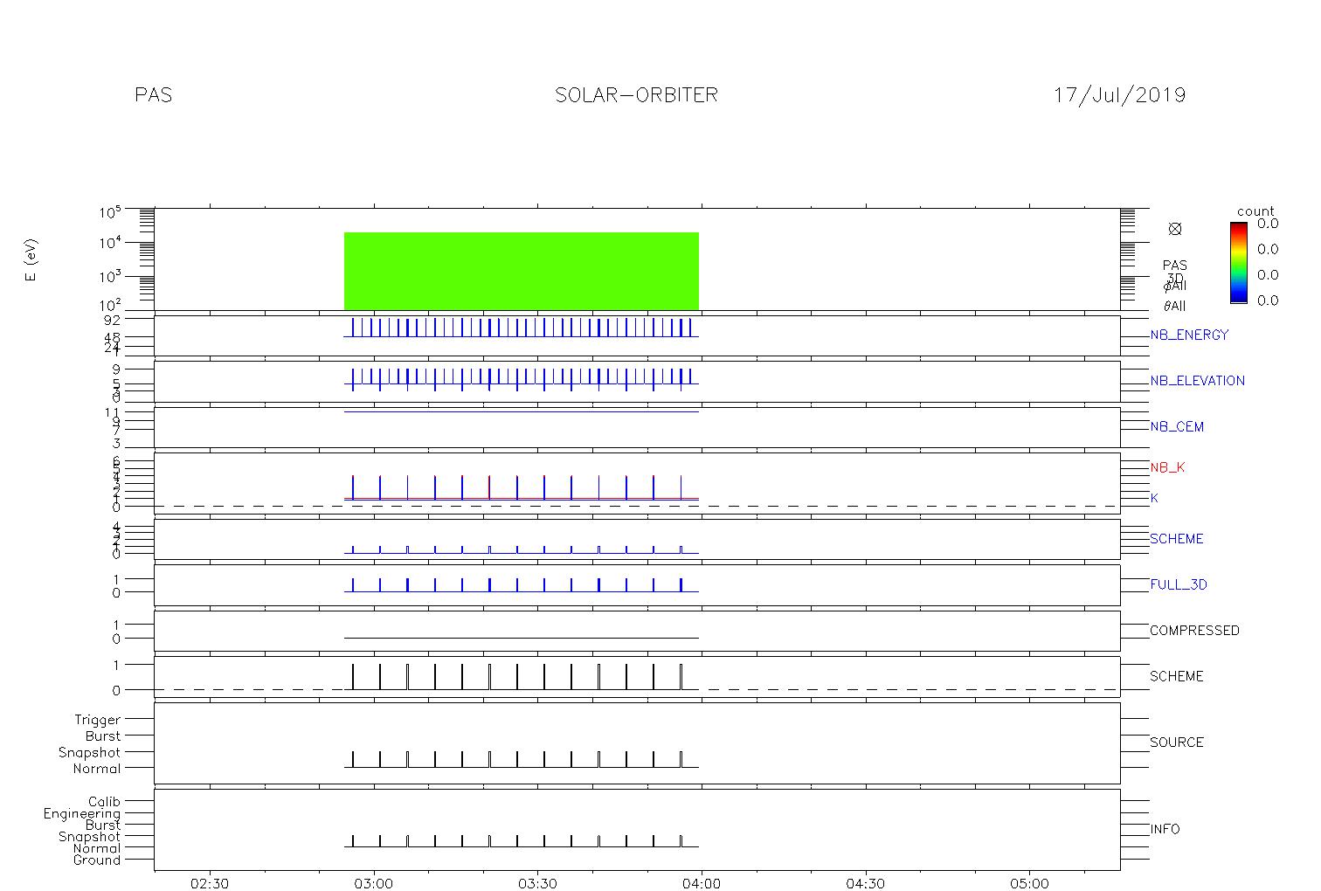Click the 04:30 time axis tick
Image resolution: width=1321 pixels, height=891 pixels.
coord(865,883)
